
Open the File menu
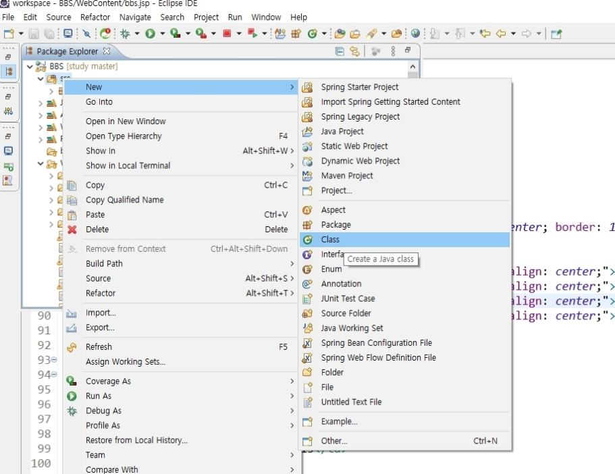click(8, 18)
